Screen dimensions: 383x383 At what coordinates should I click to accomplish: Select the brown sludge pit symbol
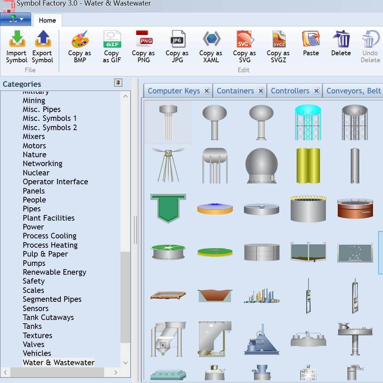coord(215,295)
